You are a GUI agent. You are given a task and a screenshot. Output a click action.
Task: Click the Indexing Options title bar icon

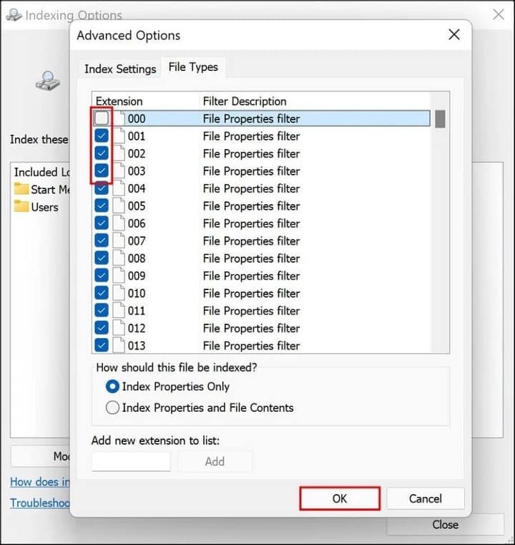tap(13, 15)
